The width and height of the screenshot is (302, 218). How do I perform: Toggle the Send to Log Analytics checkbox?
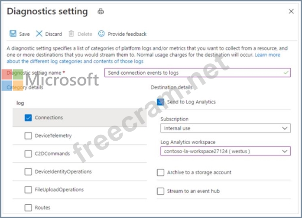[x=160, y=102]
